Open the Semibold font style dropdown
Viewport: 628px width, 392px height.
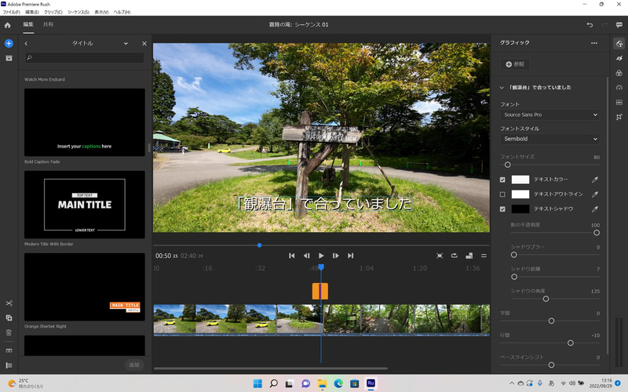551,139
